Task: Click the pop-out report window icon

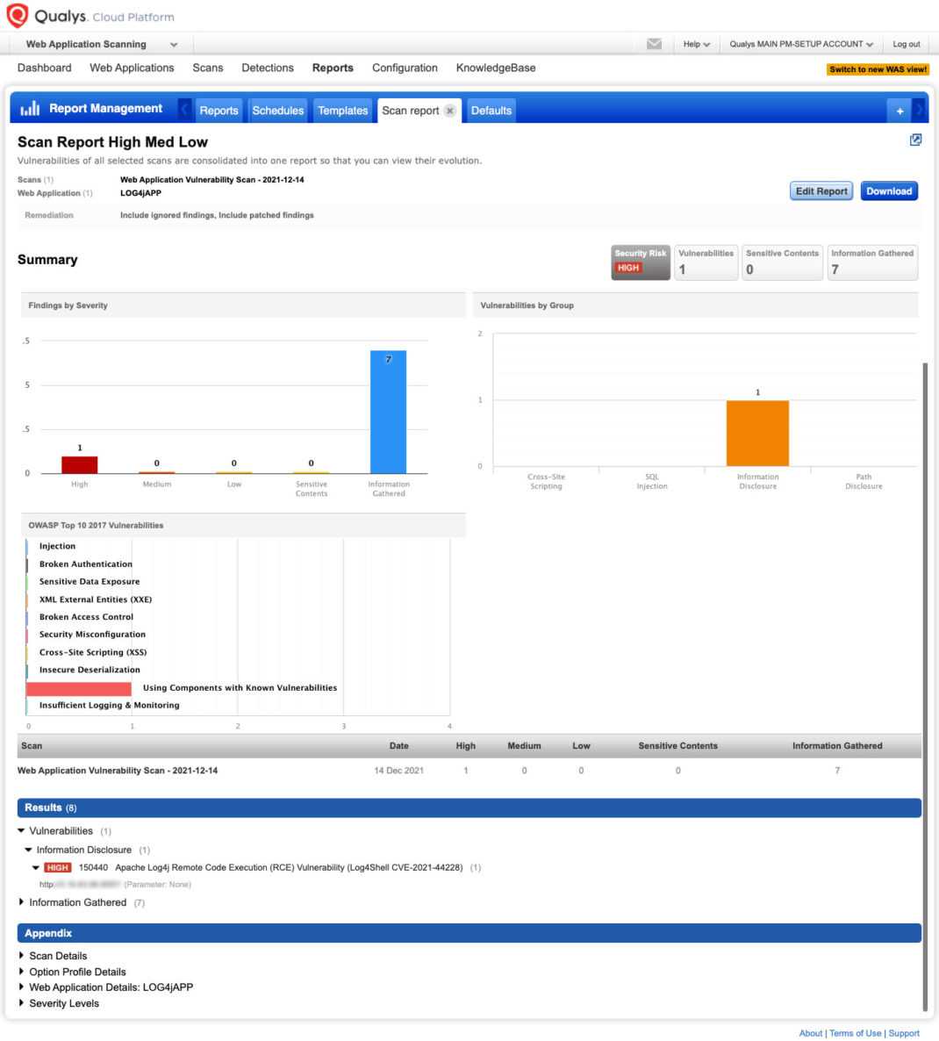Action: pyautogui.click(x=915, y=140)
